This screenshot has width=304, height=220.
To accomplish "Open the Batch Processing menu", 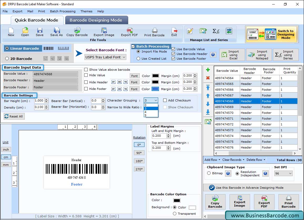I will tap(63, 11).
